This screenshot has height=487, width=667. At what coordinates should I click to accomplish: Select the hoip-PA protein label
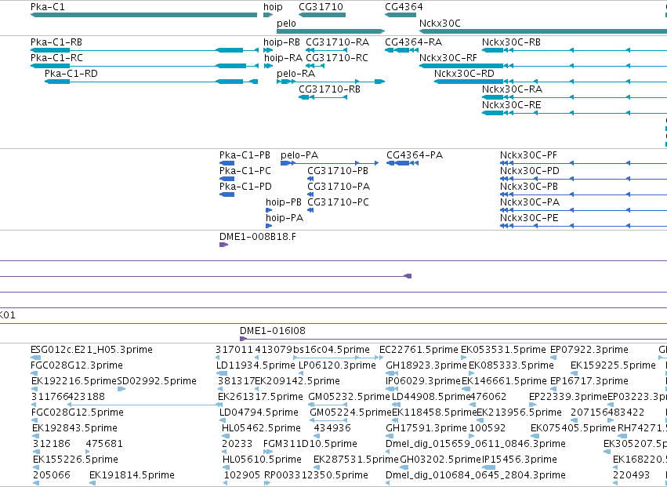click(x=285, y=218)
